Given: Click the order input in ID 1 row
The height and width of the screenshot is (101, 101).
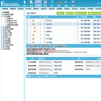Looking at the screenshot, I should (x=29, y=20).
